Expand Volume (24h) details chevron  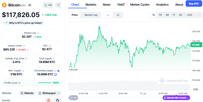28,50
